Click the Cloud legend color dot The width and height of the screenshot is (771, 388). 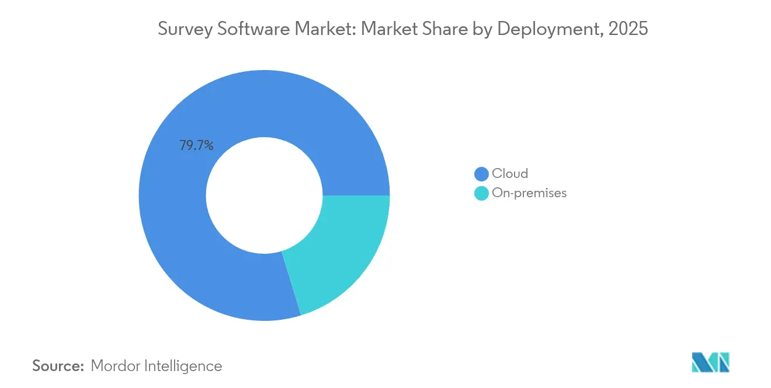tap(481, 174)
